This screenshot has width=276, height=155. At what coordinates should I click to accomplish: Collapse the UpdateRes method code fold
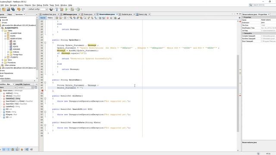pos(45,43)
